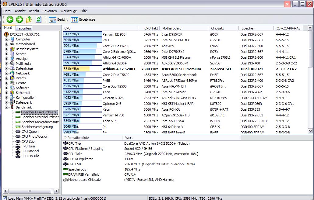Select the Motherboard tree icon
The height and width of the screenshot is (200, 314).
click(12, 44)
